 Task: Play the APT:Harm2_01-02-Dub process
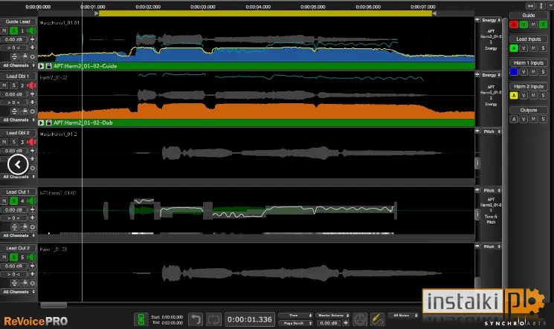41,123
